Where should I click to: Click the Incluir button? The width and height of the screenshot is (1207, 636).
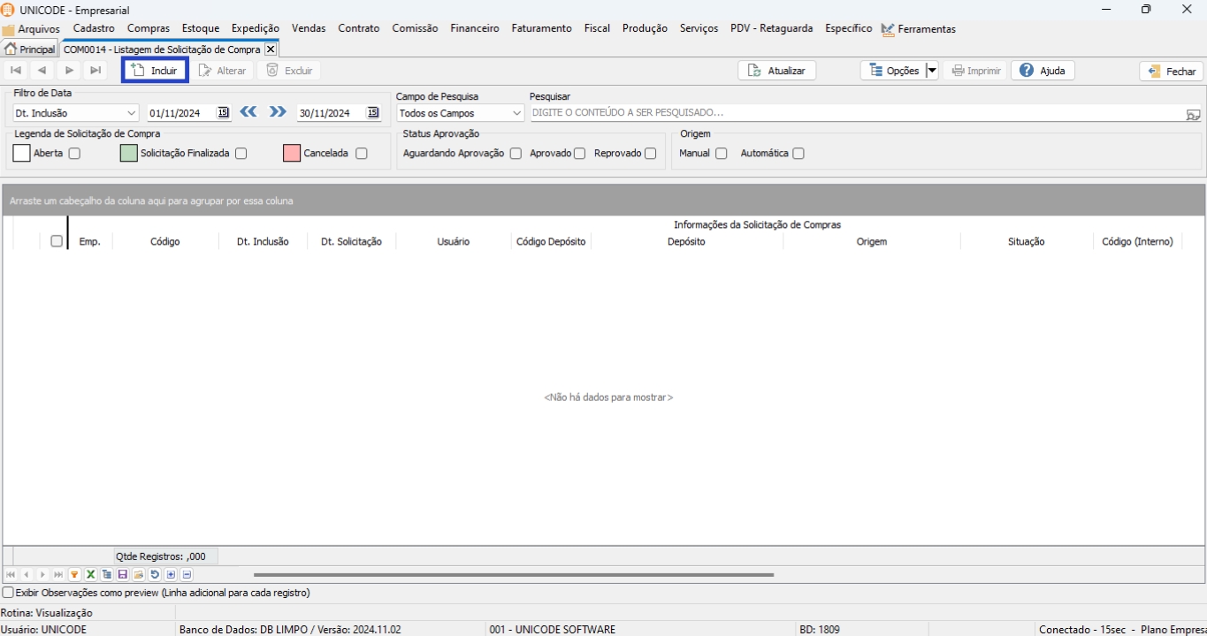click(x=155, y=71)
